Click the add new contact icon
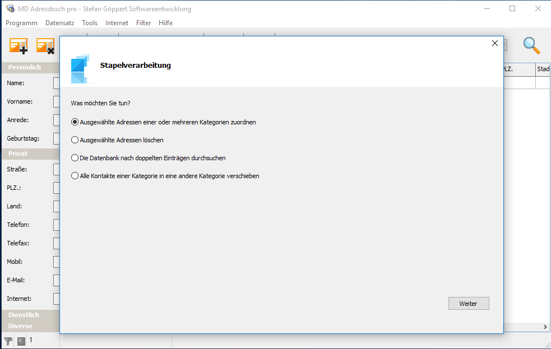Image resolution: width=551 pixels, height=349 pixels. 18,46
